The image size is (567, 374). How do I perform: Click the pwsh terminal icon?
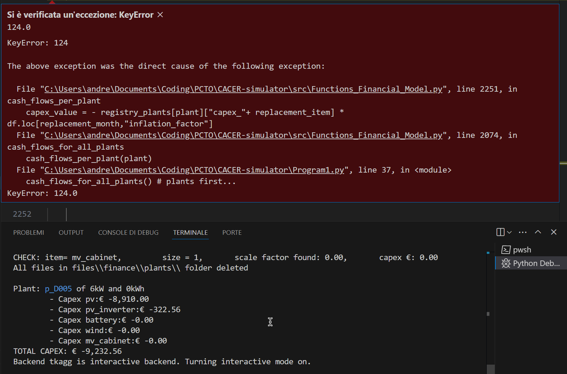[x=506, y=250]
